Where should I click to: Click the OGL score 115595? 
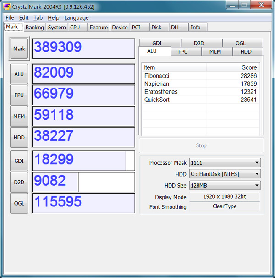tap(83, 203)
